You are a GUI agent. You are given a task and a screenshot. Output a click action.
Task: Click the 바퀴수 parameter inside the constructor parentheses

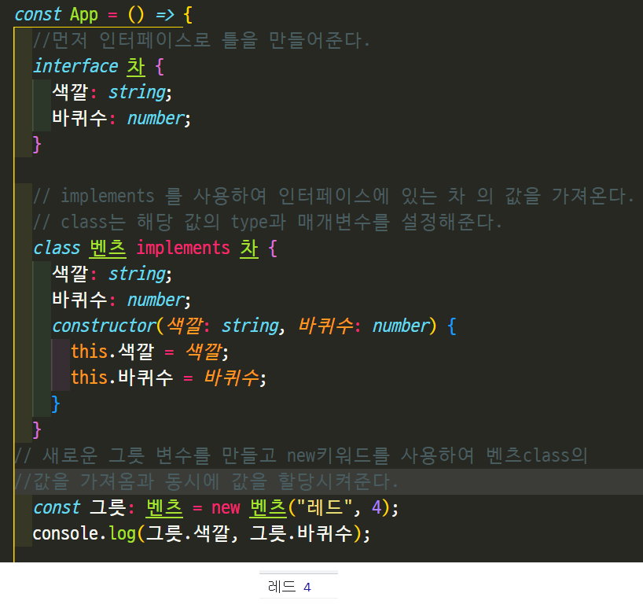tap(325, 326)
